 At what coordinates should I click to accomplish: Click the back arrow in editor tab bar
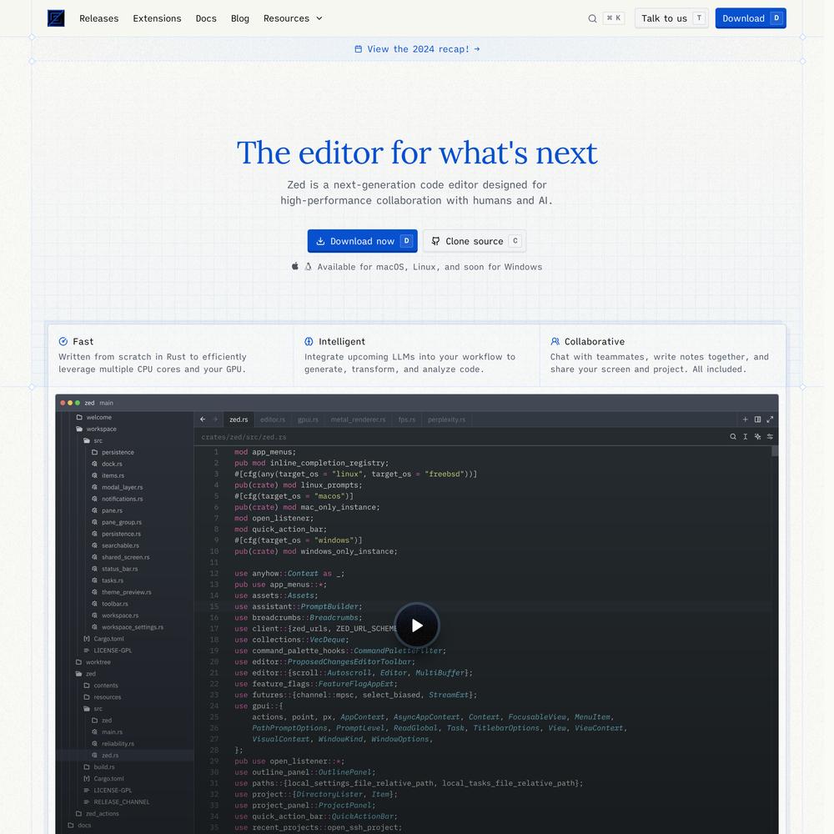point(203,420)
